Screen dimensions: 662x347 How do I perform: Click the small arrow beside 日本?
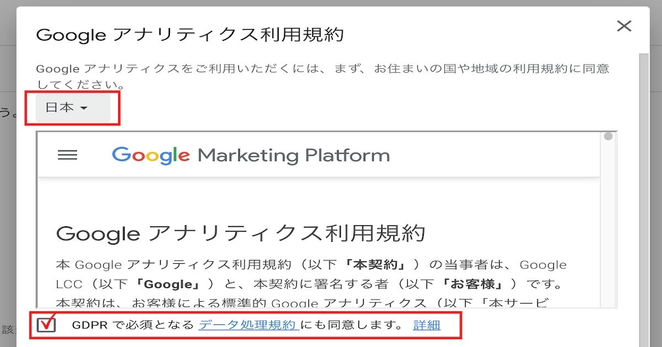pos(83,109)
